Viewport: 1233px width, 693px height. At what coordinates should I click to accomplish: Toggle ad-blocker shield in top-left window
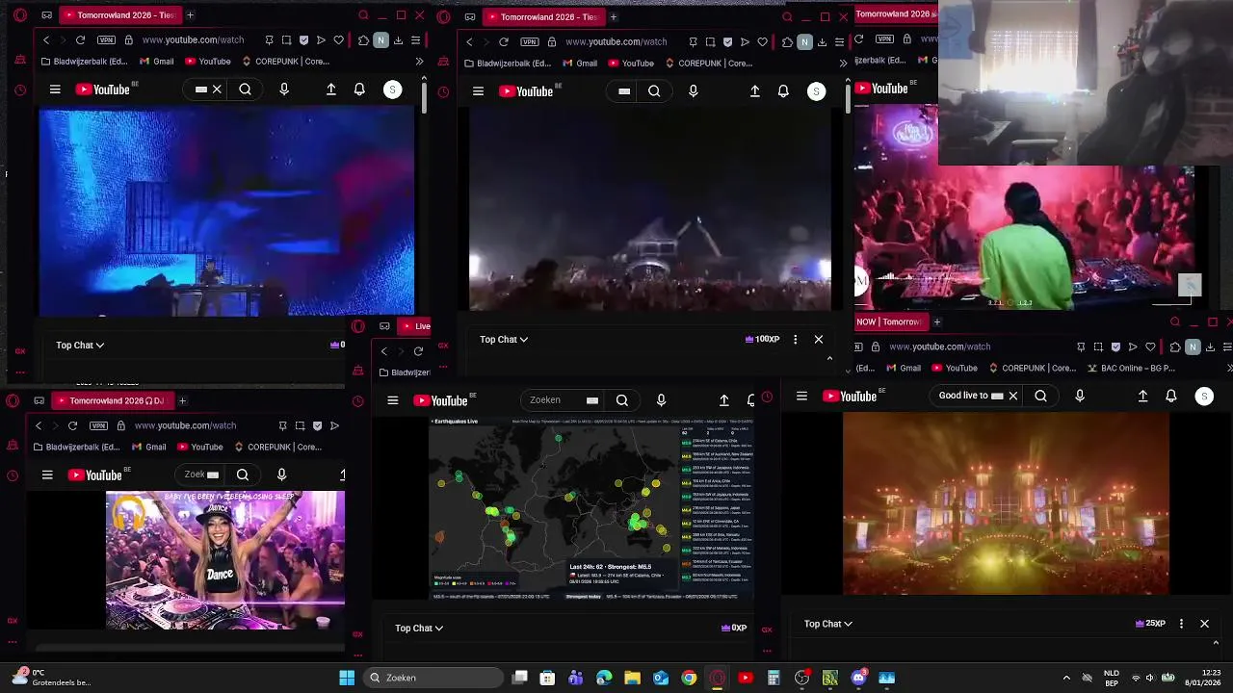coord(304,40)
